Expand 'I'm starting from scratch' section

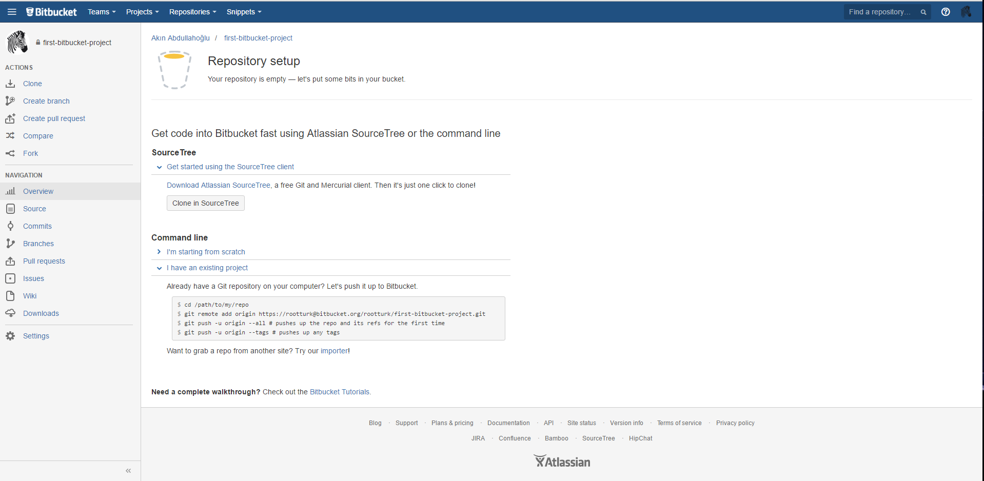click(x=206, y=252)
